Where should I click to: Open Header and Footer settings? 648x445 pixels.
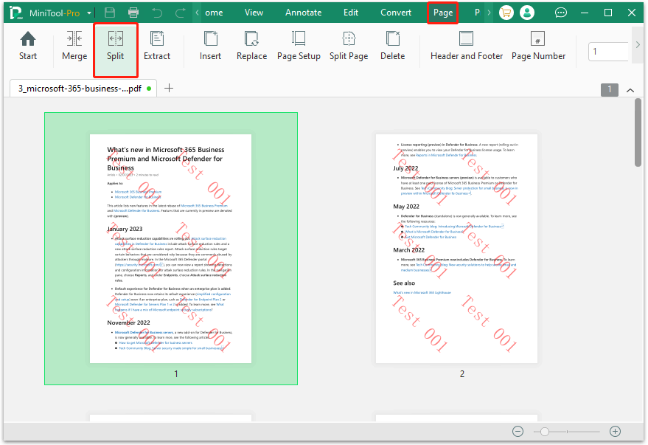(x=467, y=46)
